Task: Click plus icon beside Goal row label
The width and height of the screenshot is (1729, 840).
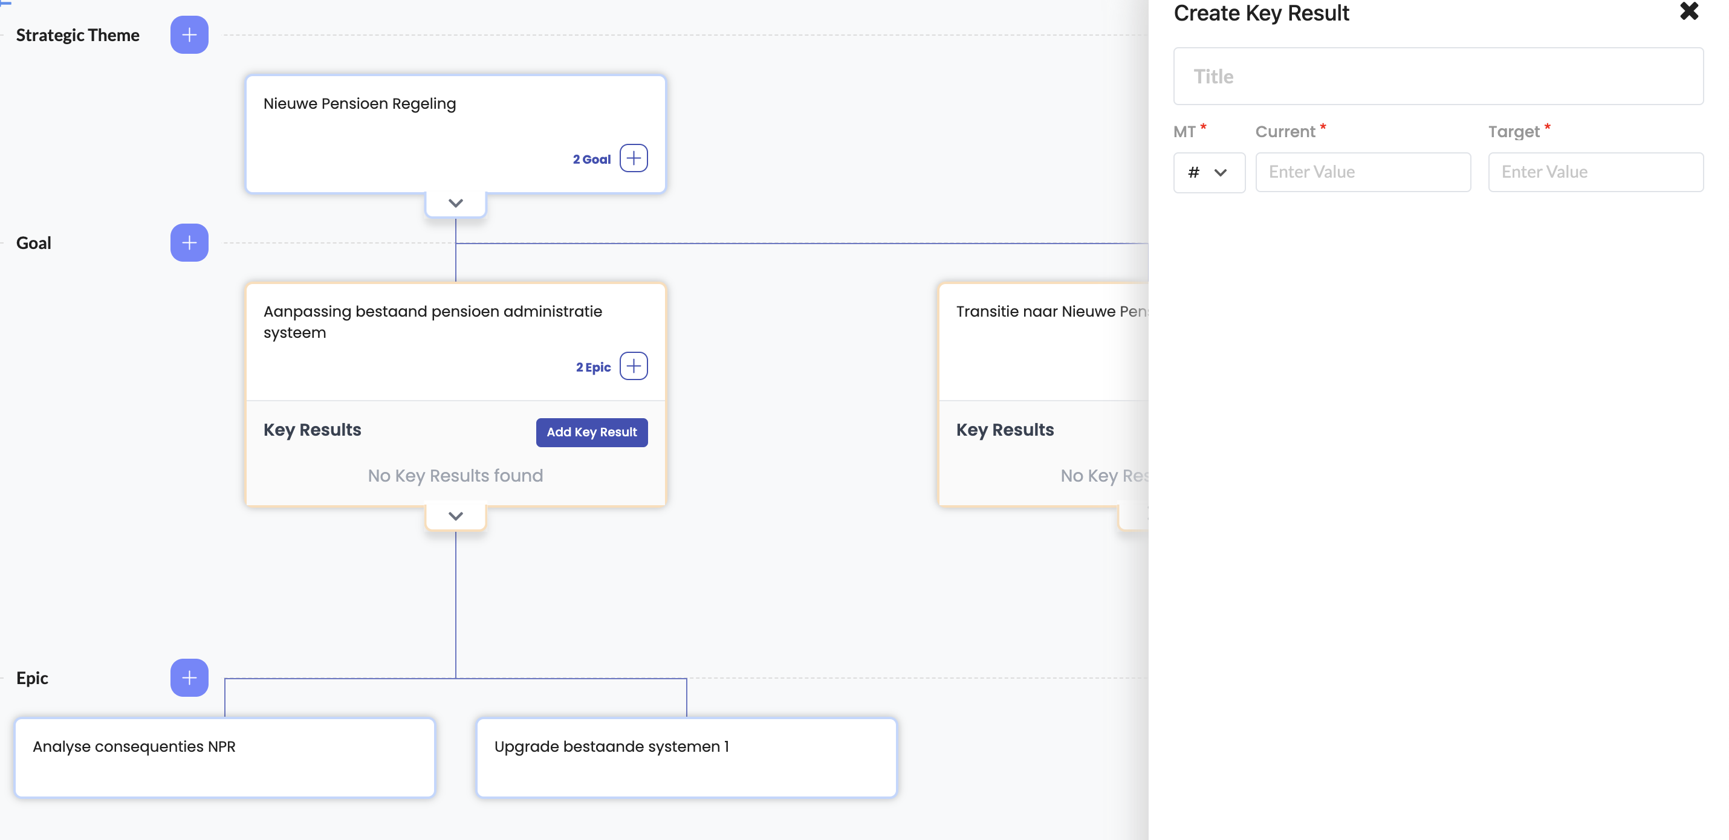Action: pyautogui.click(x=189, y=243)
